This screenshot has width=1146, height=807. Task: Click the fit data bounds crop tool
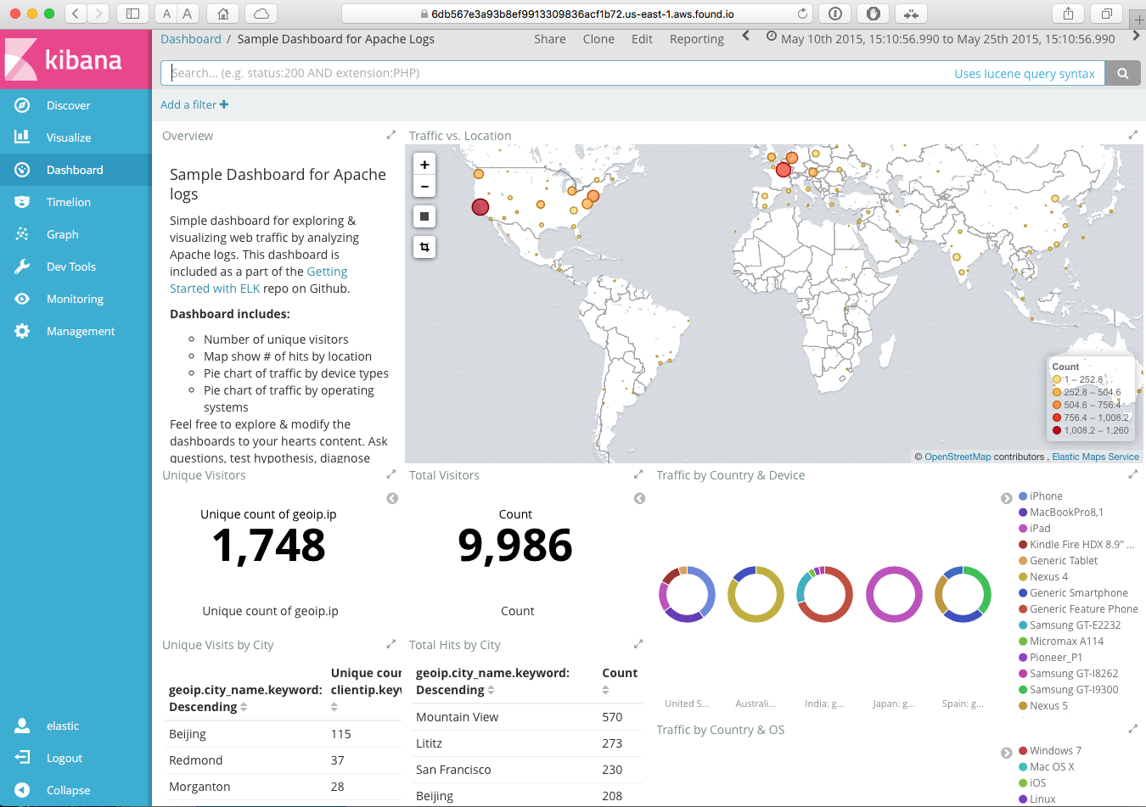point(424,247)
